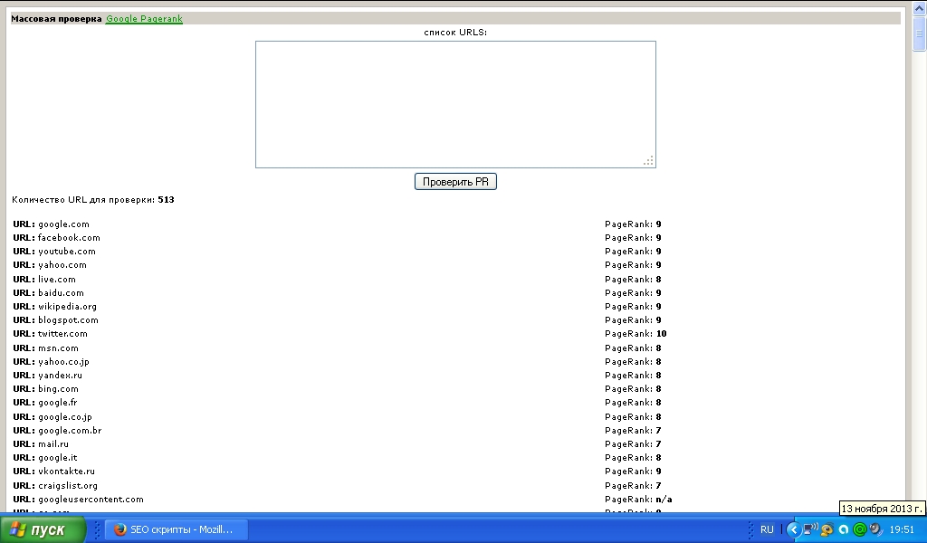
Task: Click the textarea resize grip
Action: 648,161
